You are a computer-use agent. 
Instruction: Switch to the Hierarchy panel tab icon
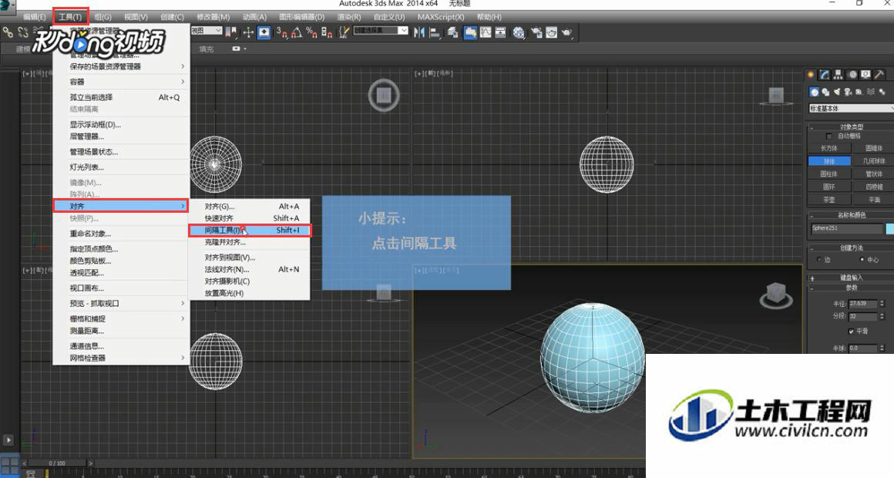pyautogui.click(x=839, y=75)
